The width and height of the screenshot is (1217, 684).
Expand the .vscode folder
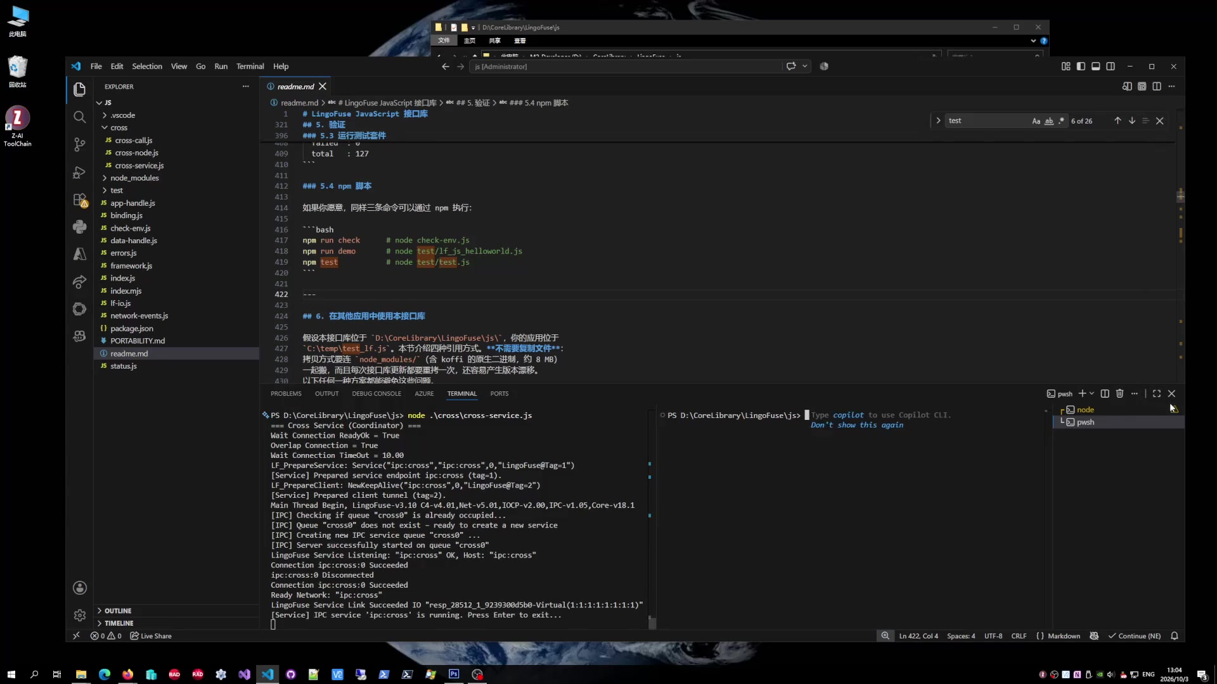pos(176,115)
